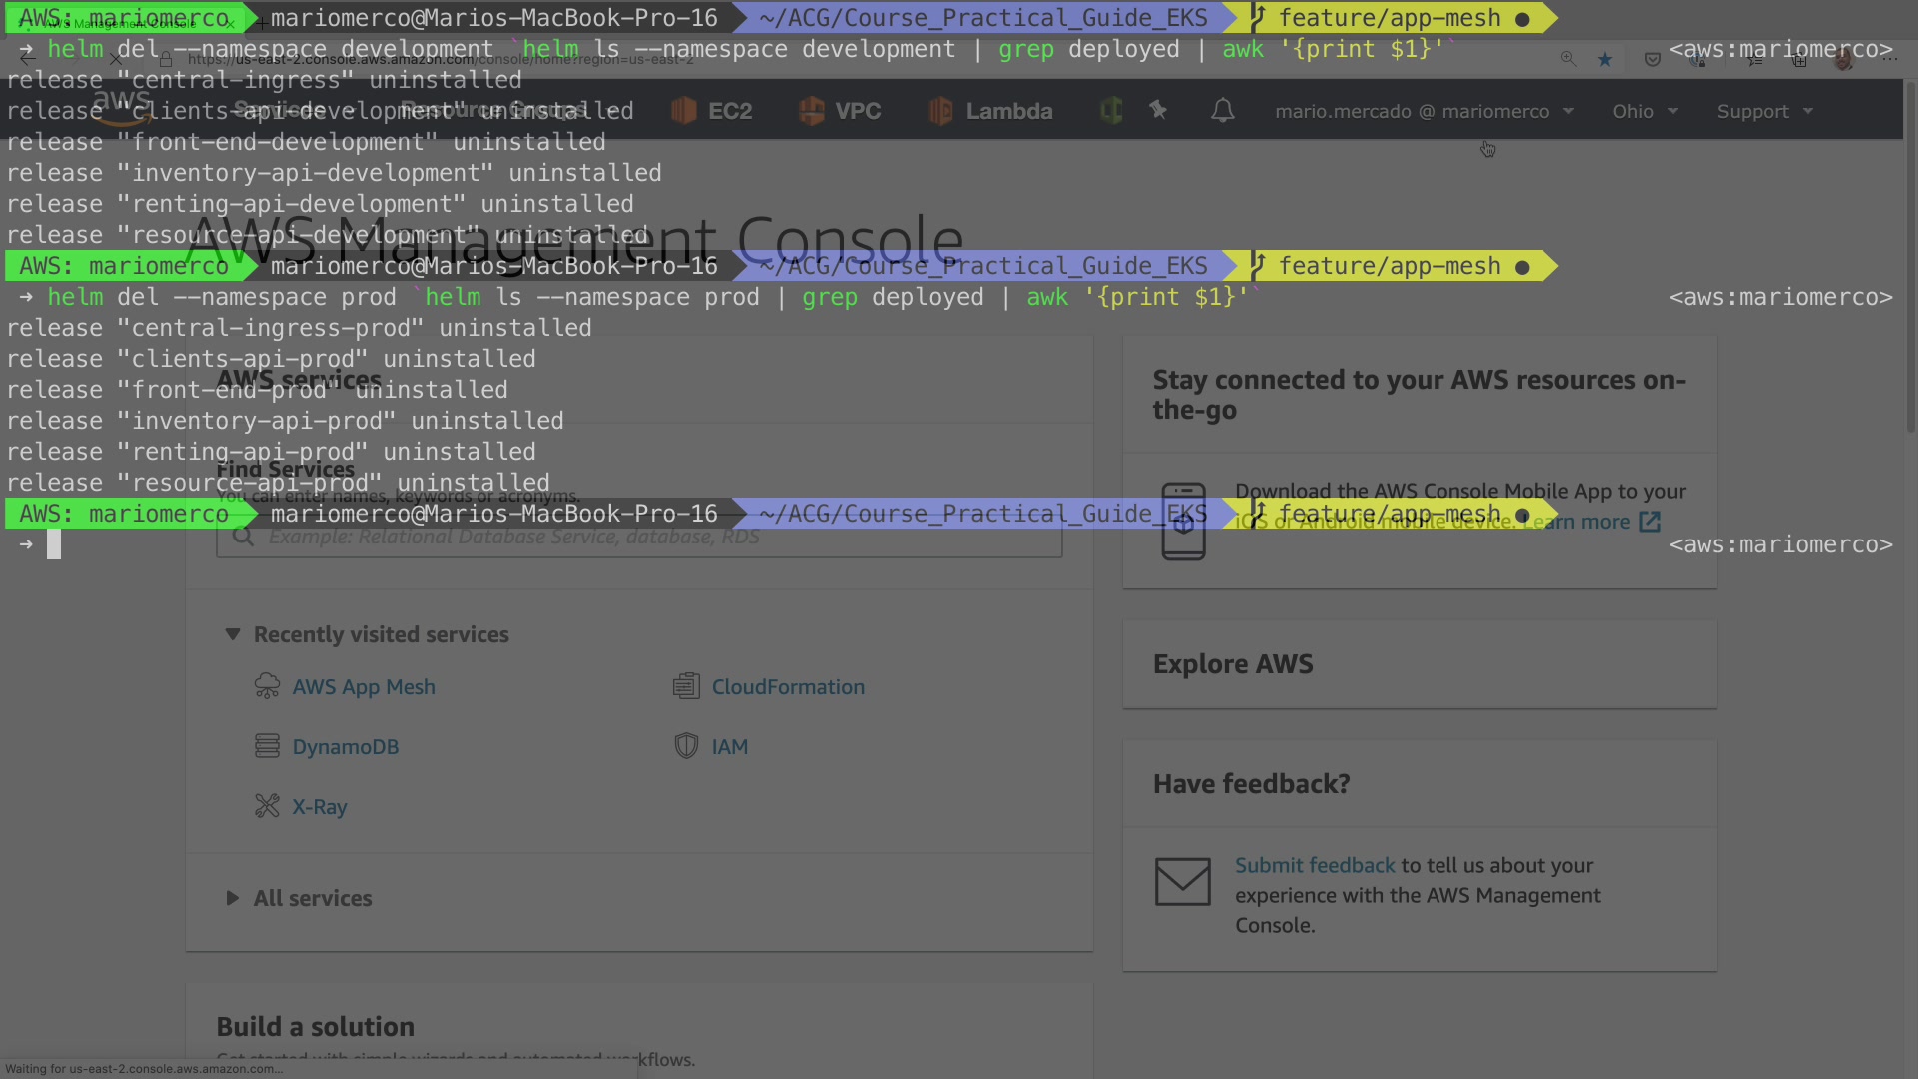Open the VPC service shortcut
1918x1079 pixels.
pos(840,111)
